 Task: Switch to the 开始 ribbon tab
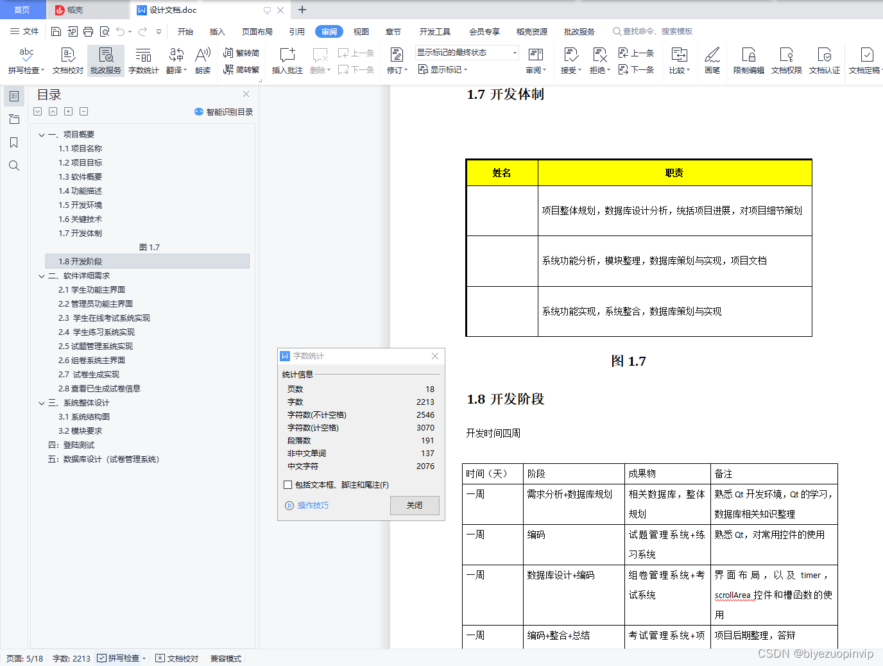[x=185, y=31]
